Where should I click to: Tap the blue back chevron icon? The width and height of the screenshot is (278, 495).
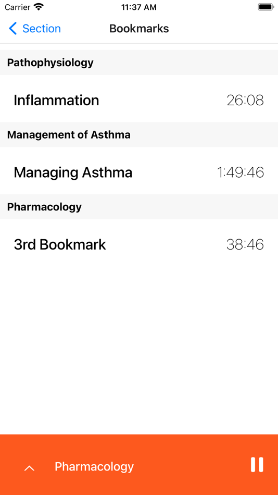click(12, 29)
